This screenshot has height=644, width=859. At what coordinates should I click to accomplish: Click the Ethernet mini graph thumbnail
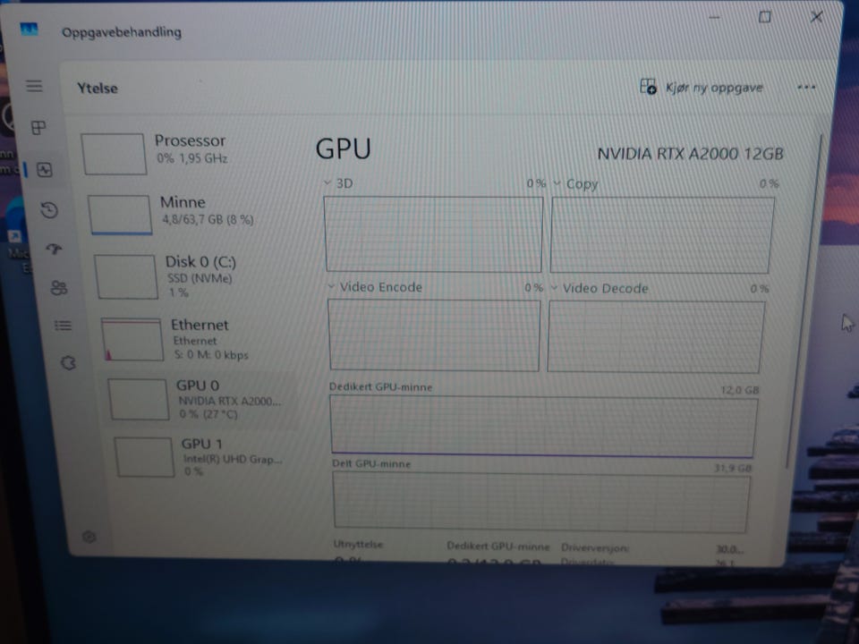132,340
